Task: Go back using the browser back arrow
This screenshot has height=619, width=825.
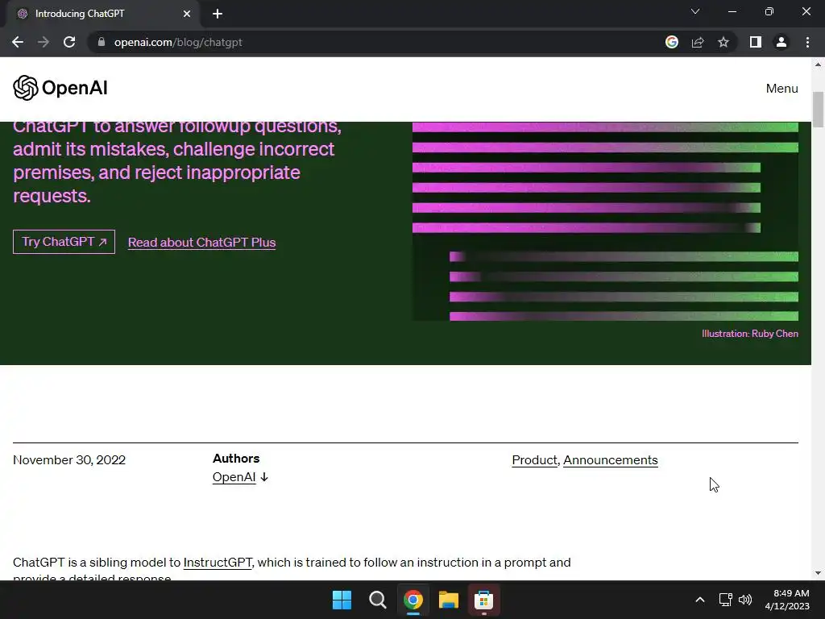Action: (18, 42)
